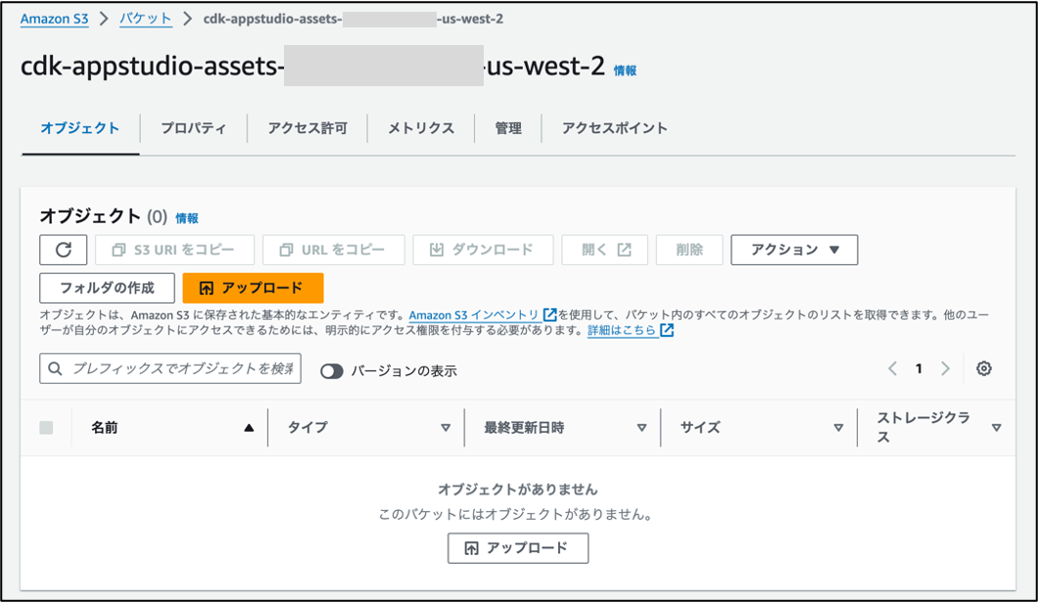The height and width of the screenshot is (603, 1038).
Task: Open the Amazon S3 インベントリ link
Action: pyautogui.click(x=474, y=315)
